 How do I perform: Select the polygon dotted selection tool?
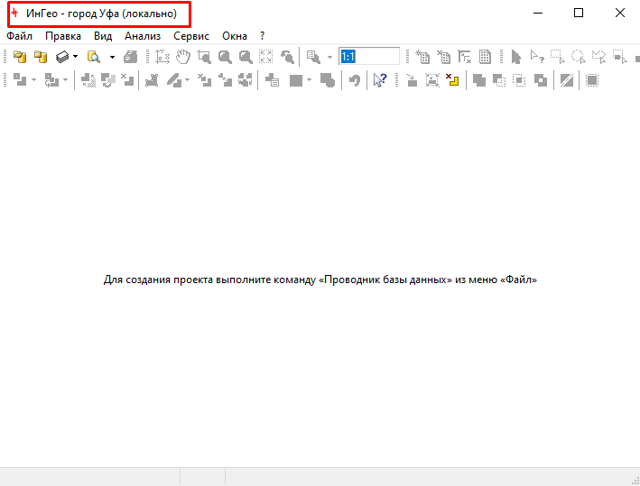point(599,57)
